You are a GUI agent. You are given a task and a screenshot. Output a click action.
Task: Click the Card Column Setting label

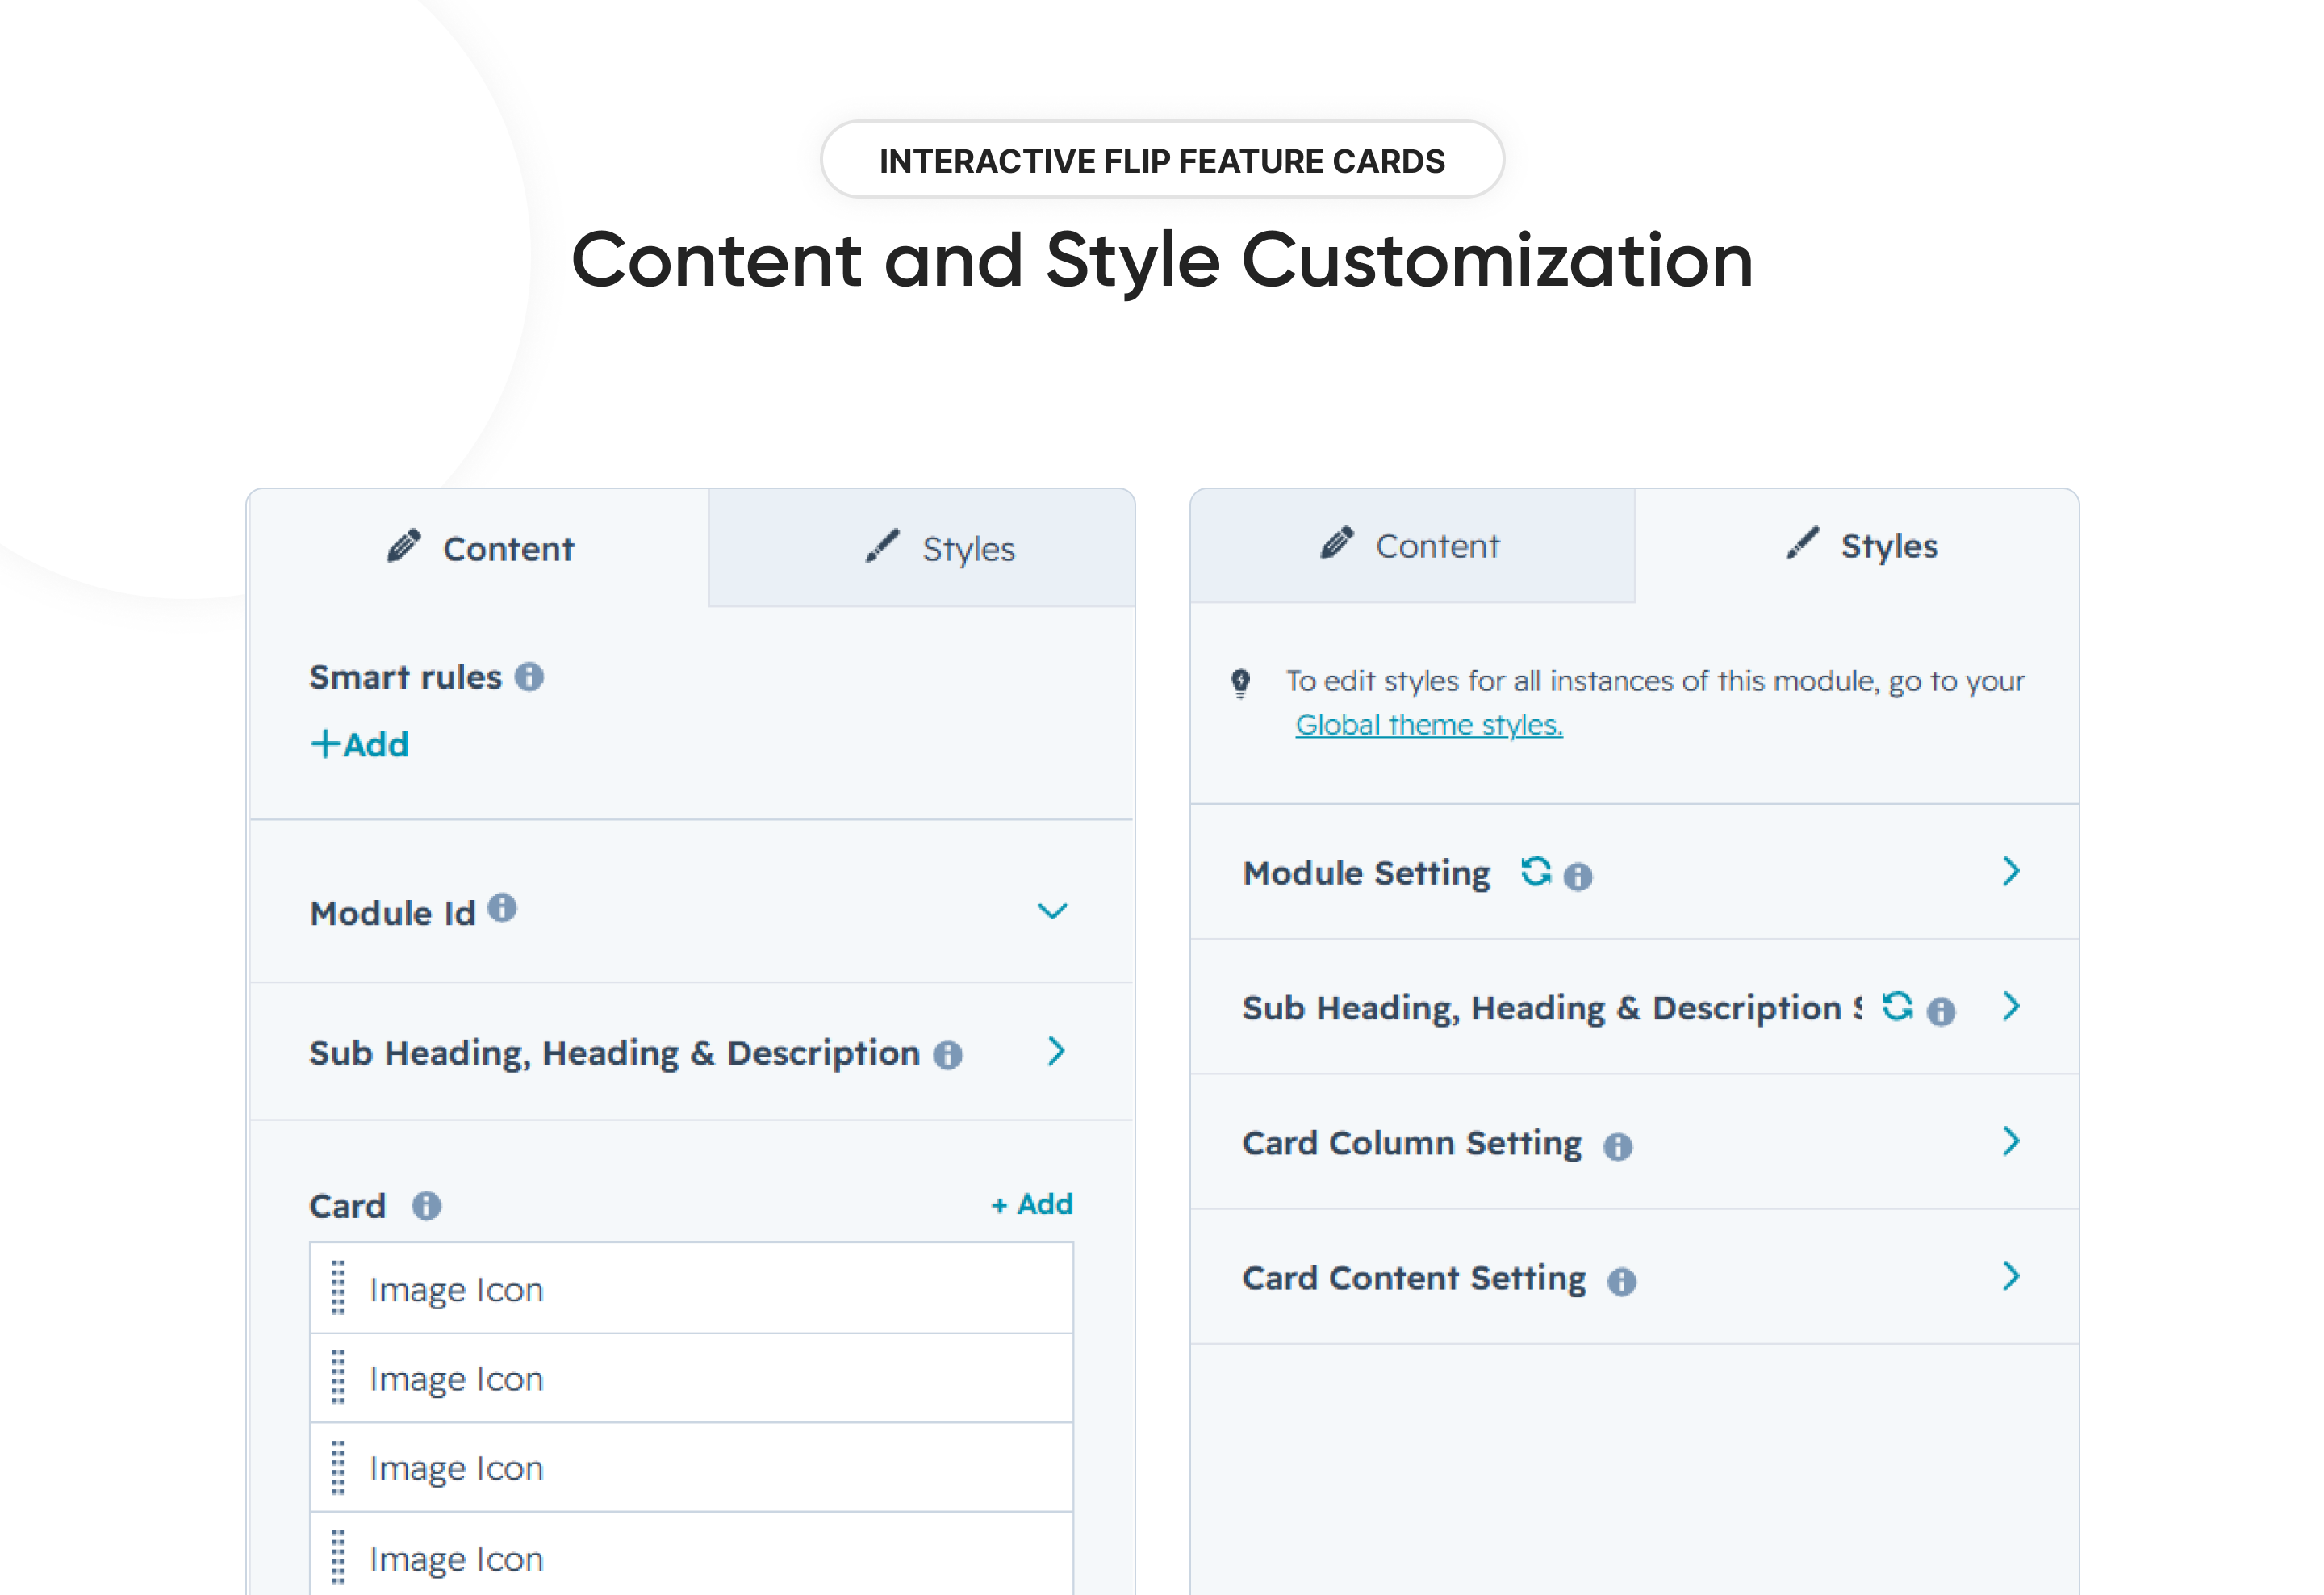[1412, 1143]
